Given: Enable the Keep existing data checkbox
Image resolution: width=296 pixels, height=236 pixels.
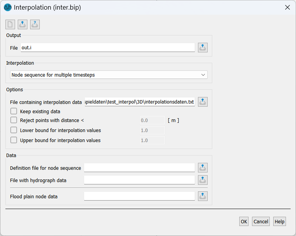Looking at the screenshot, I should point(14,111).
